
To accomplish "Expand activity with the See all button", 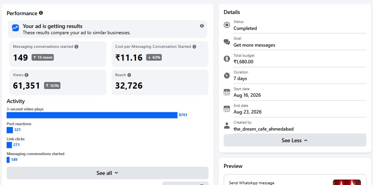I will [108, 173].
